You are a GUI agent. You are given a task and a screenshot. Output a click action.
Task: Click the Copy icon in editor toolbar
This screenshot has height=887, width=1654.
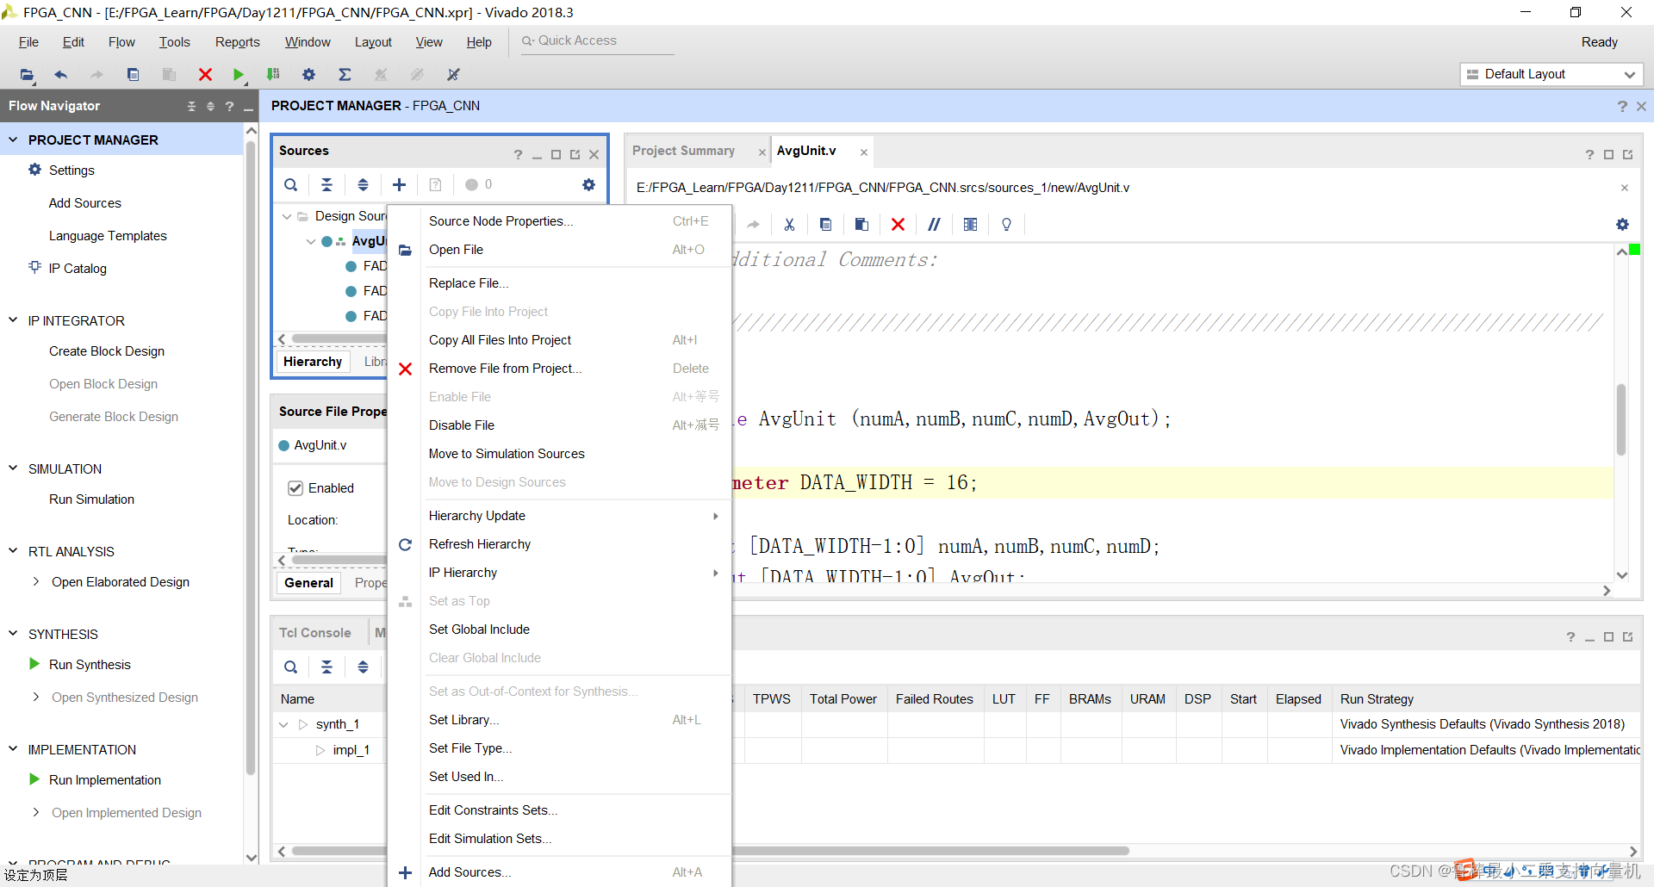pyautogui.click(x=825, y=225)
